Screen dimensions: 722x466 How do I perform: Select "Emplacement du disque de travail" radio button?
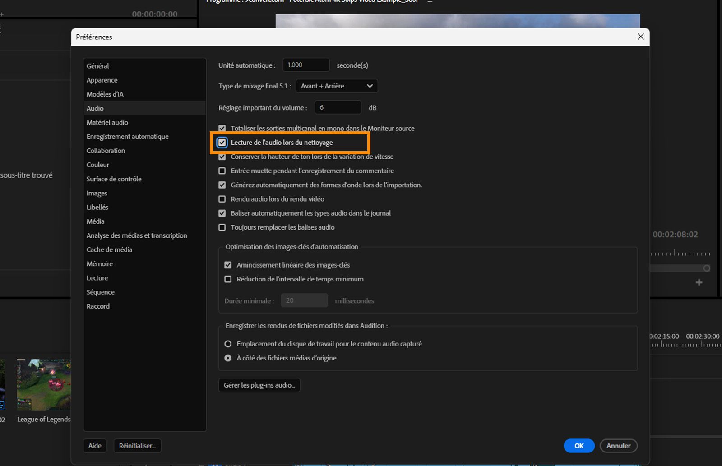(x=228, y=343)
